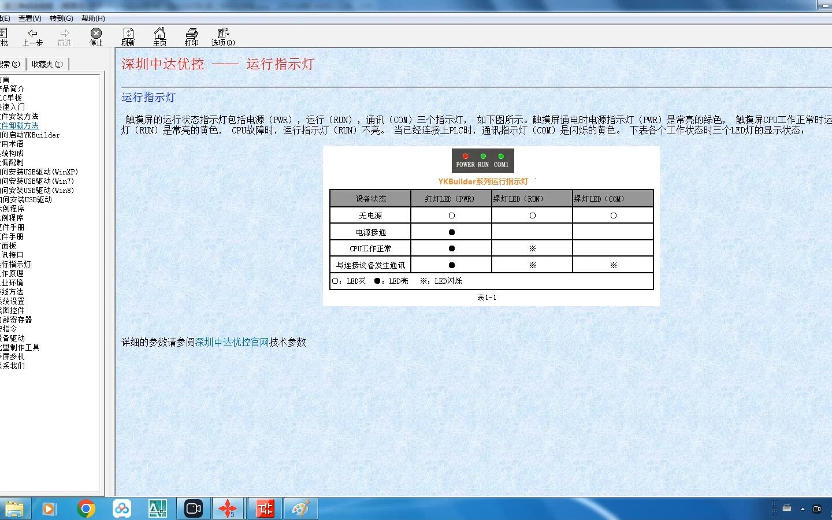Click the POWER RUN COM1 indicator image
The width and height of the screenshot is (832, 520).
click(x=483, y=161)
